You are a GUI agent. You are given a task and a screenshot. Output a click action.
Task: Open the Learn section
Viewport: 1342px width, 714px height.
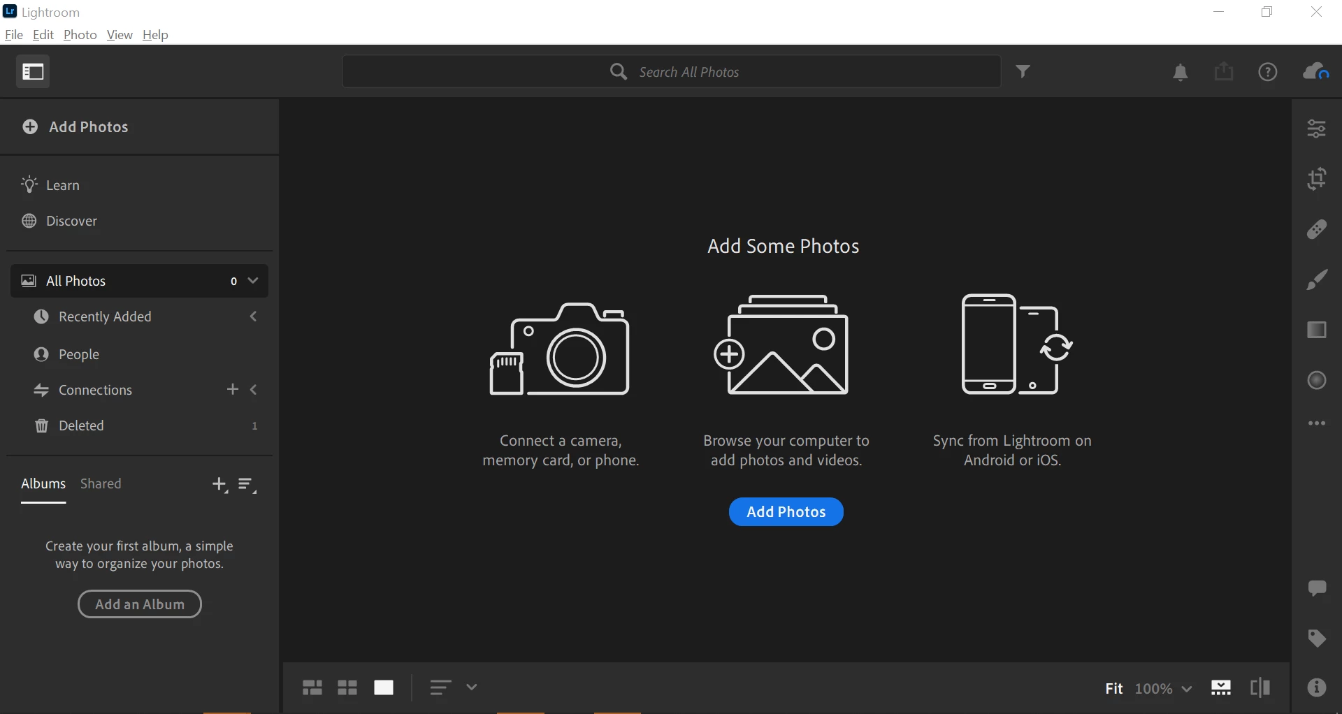pos(51,185)
